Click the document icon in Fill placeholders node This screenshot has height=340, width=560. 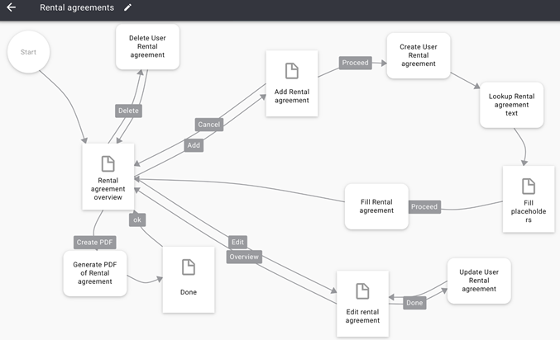coord(529,186)
